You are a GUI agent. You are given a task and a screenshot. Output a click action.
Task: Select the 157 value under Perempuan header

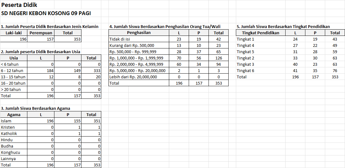pyautogui.click(x=41, y=39)
